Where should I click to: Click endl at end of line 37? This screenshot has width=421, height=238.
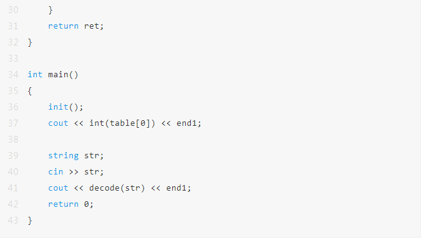tap(186, 123)
